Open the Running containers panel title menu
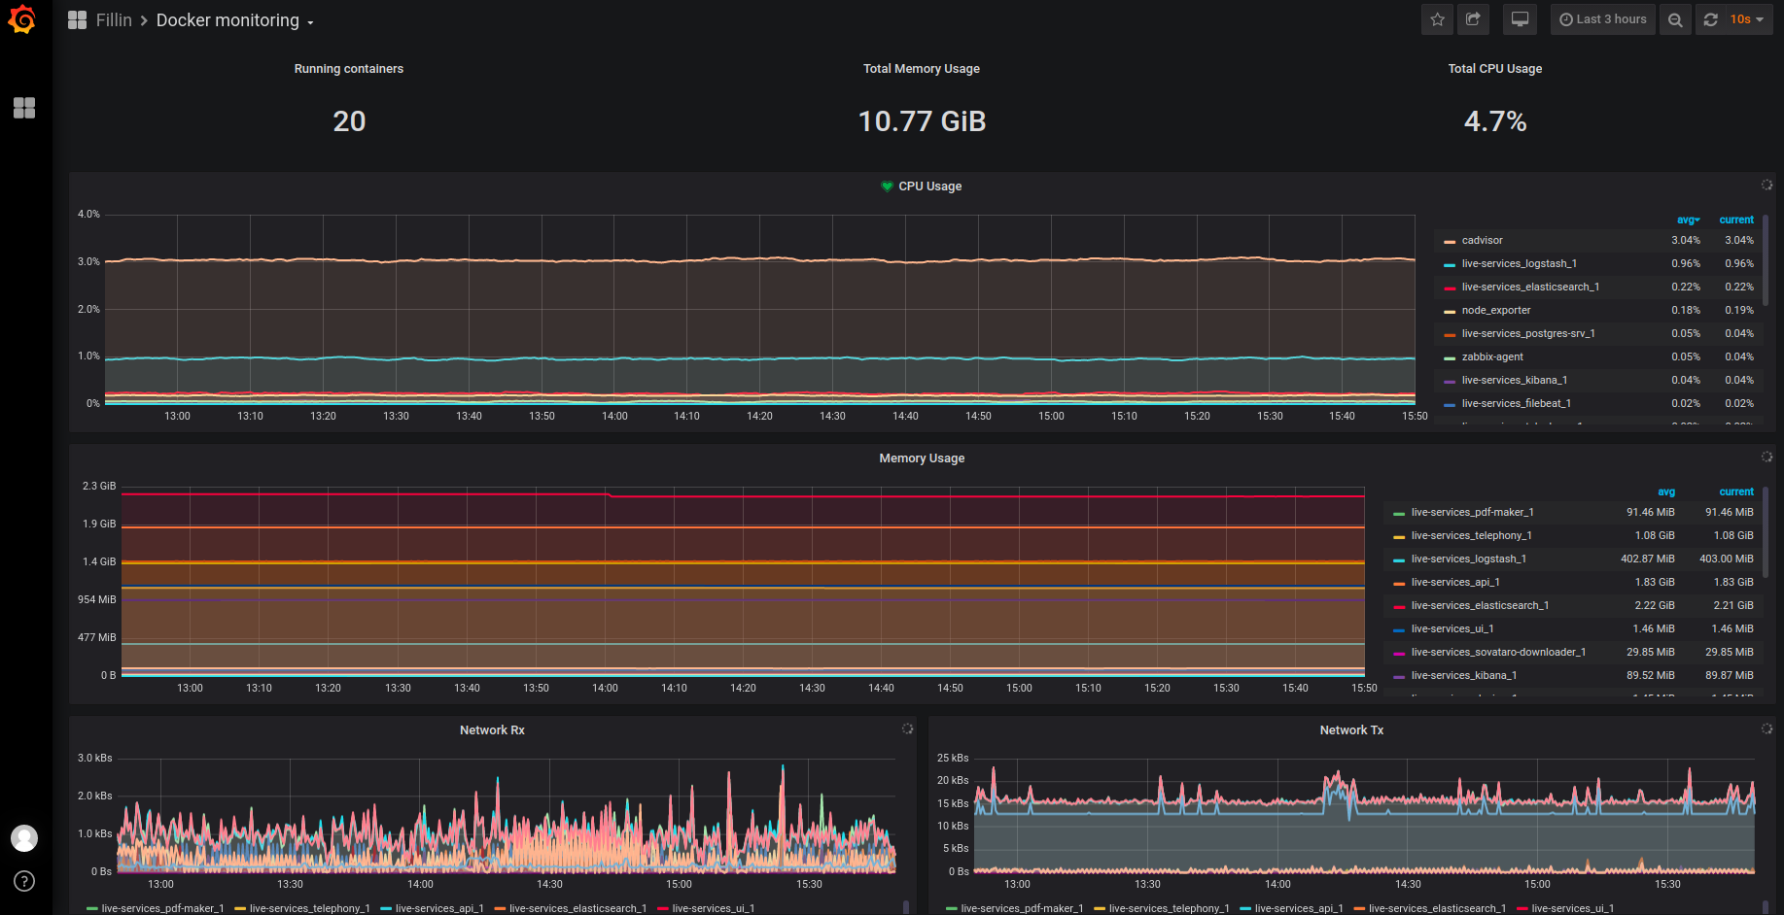Screen dimensions: 1784x915 (x=349, y=69)
